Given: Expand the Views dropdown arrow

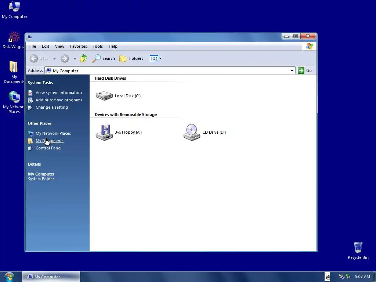Looking at the screenshot, I should pyautogui.click(x=160, y=58).
